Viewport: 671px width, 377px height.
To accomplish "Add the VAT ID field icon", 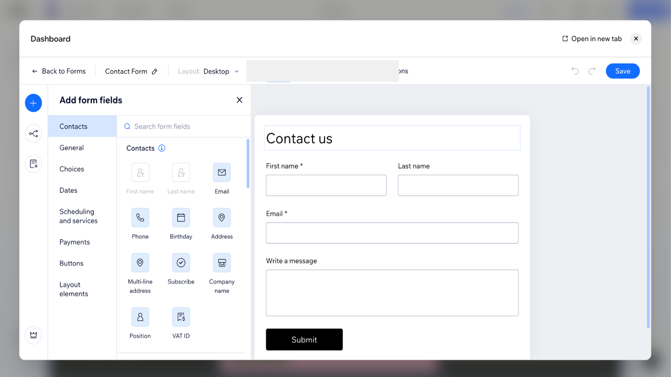I will (x=181, y=317).
